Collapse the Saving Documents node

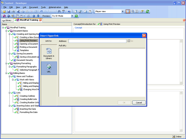coord(10,54)
